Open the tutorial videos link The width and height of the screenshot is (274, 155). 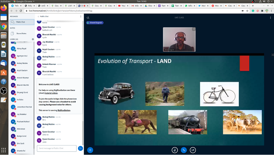pos(51,93)
